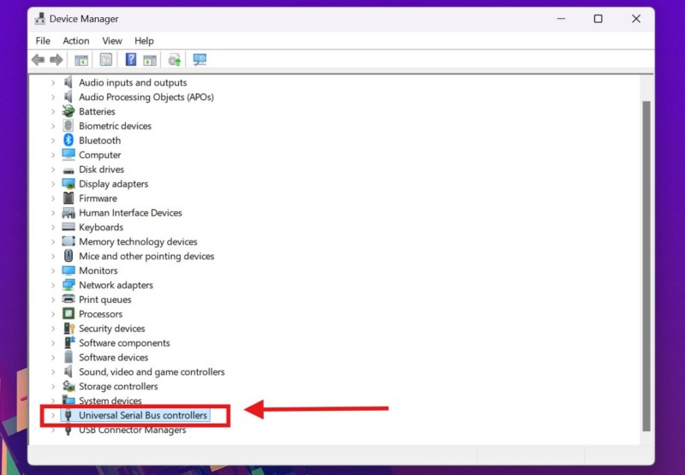Expand the Universal Serial Bus controllers node

[x=52, y=416]
